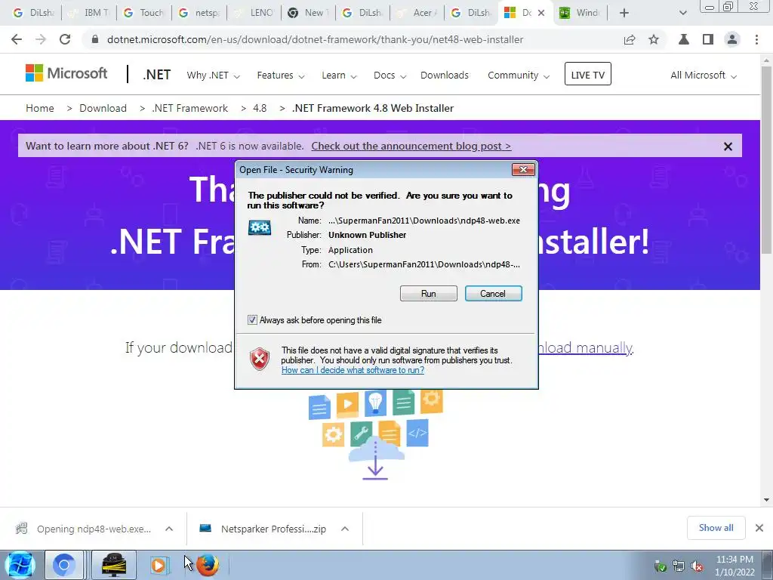Expand the Community menu

click(x=518, y=75)
